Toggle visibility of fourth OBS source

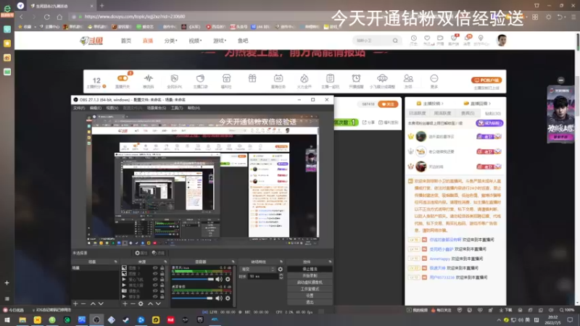pos(155,285)
